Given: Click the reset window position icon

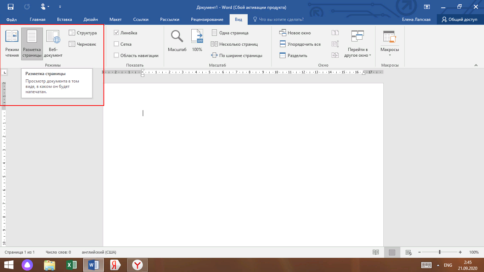Looking at the screenshot, I should (x=335, y=55).
